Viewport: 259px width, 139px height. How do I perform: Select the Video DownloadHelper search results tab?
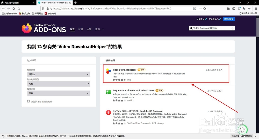point(54,3)
